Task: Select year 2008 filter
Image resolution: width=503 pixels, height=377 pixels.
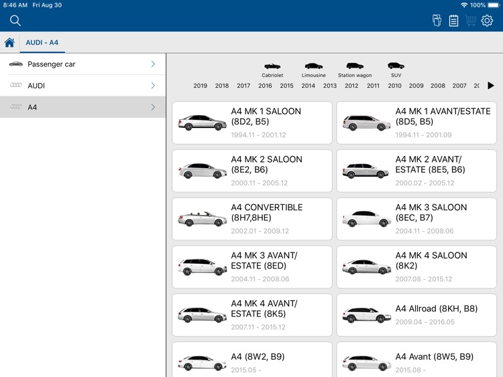Action: tap(438, 86)
